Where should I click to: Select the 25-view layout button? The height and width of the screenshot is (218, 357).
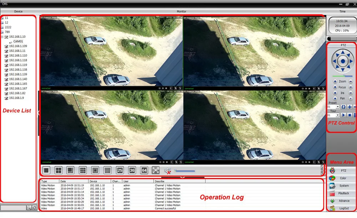(120, 170)
